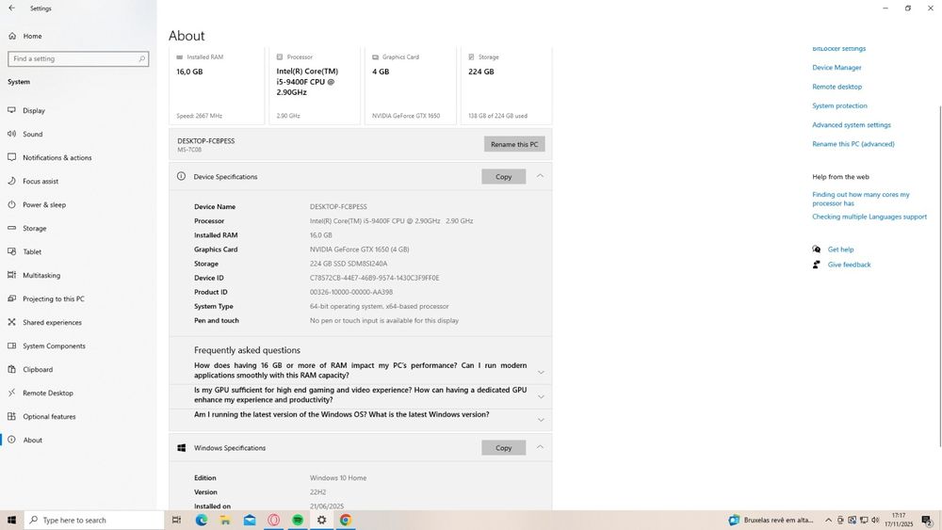This screenshot has height=530, width=942.
Task: Open the Sound settings page
Action: point(32,134)
